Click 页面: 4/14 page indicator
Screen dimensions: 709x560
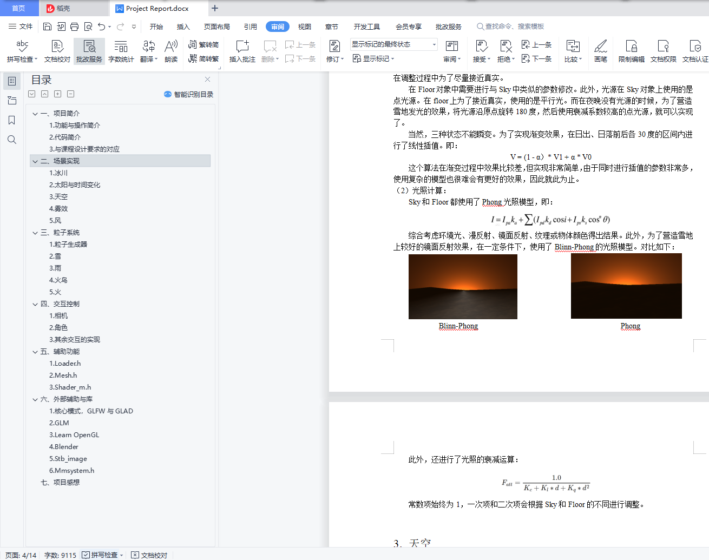click(x=21, y=555)
